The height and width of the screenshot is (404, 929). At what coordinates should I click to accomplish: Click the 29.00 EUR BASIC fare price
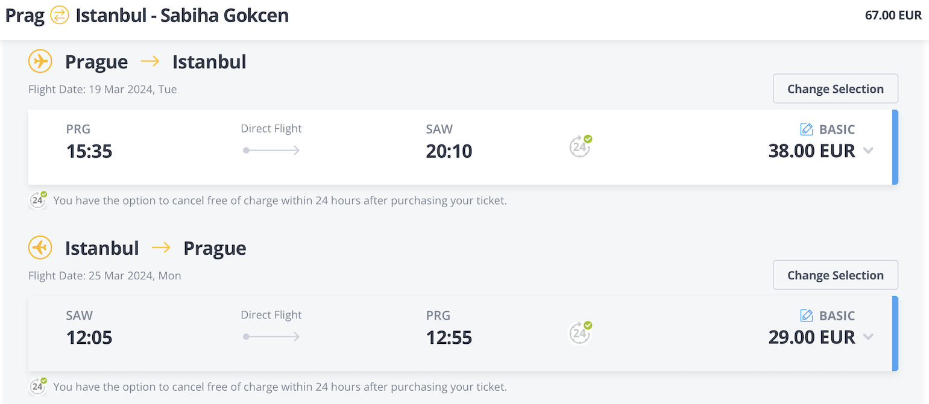[811, 337]
